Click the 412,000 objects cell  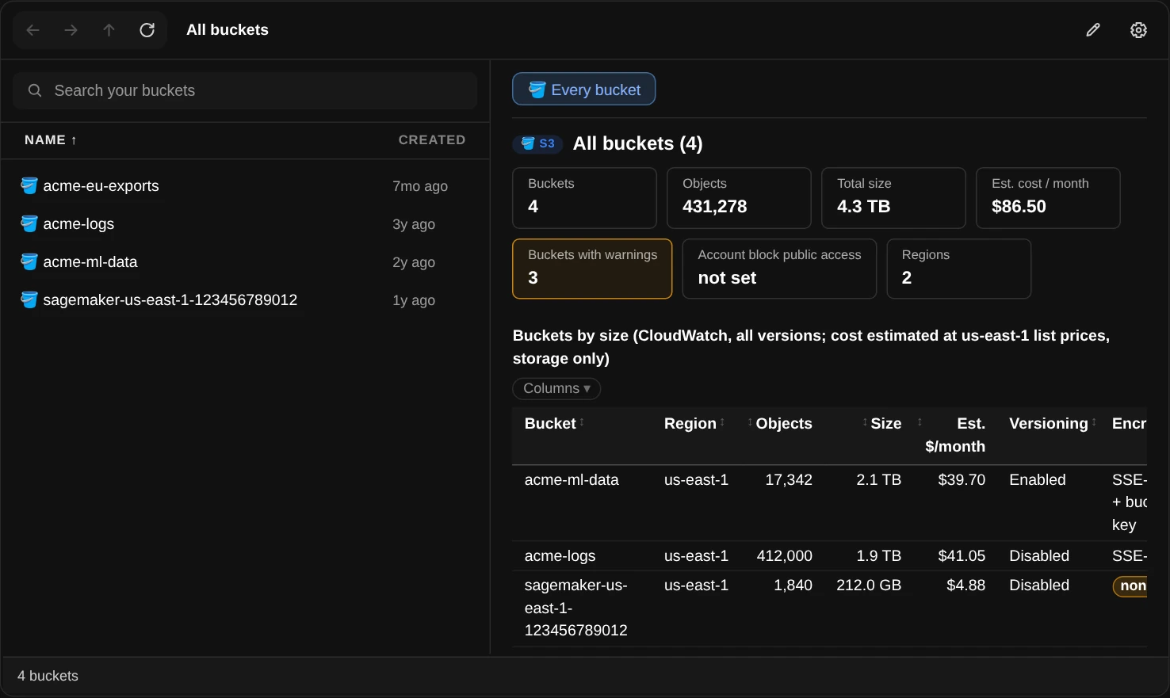click(785, 556)
